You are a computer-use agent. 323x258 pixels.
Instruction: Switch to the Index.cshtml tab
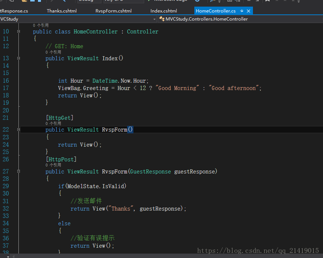164,11
